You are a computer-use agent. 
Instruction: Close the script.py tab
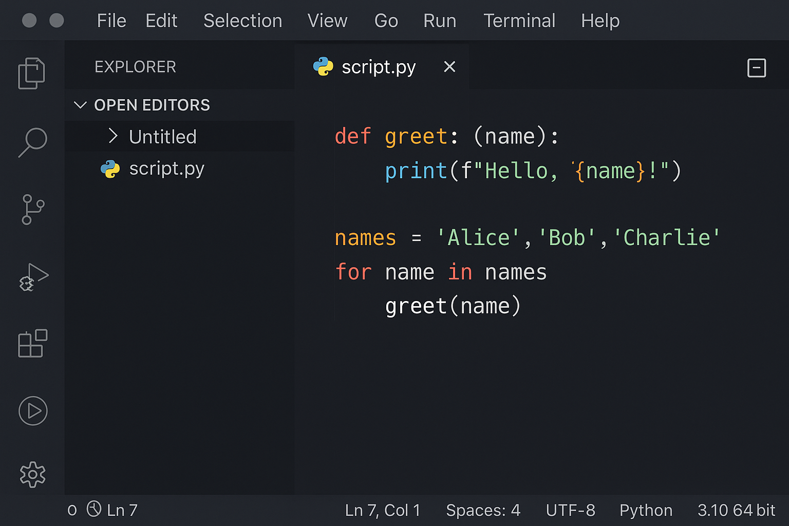(449, 67)
